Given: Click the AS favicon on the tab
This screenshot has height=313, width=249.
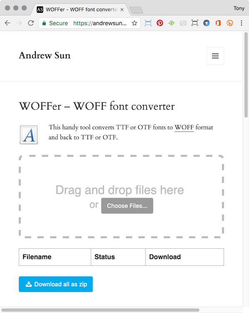Looking at the screenshot, I should [40, 10].
